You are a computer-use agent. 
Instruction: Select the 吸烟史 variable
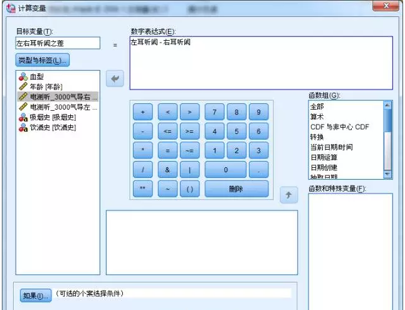tap(53, 117)
